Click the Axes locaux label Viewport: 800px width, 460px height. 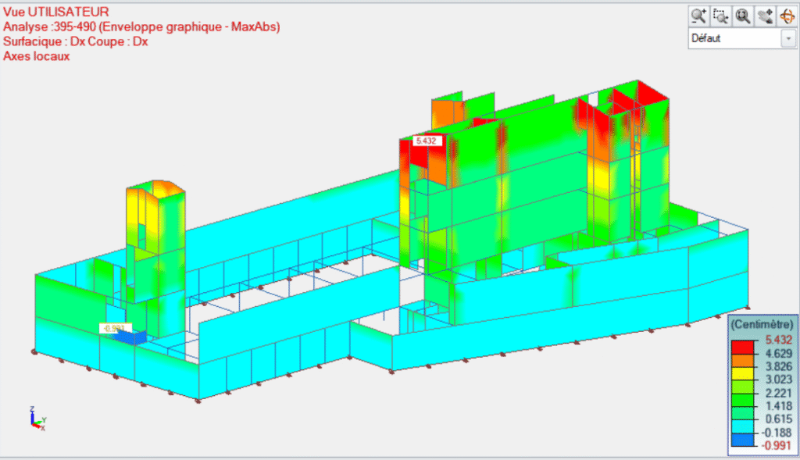pyautogui.click(x=37, y=56)
